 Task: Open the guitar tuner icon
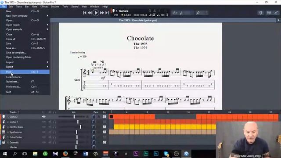point(198,13)
